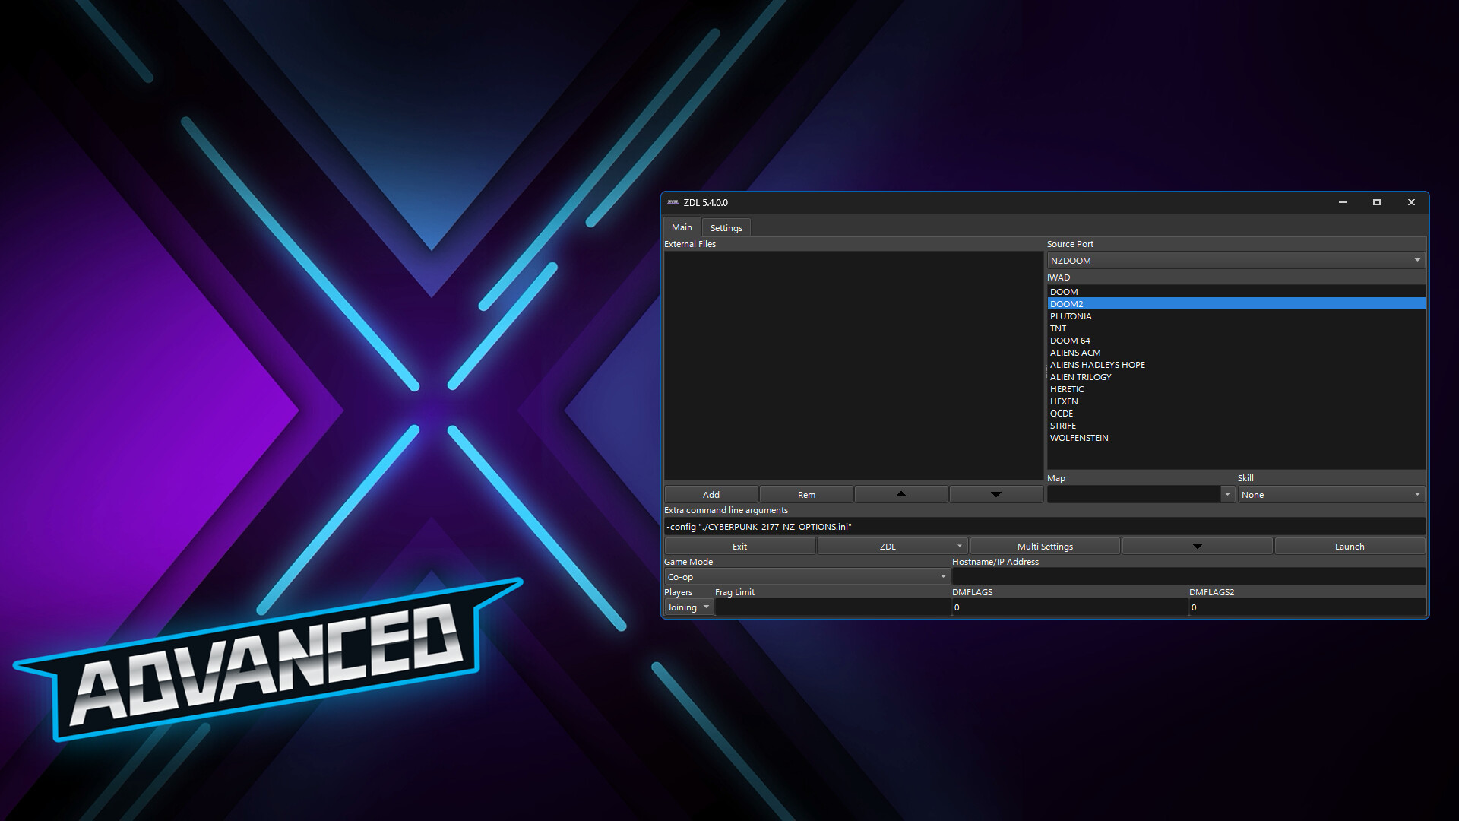1459x821 pixels.
Task: Open the Source Port NZDOOM dropdown
Action: pos(1416,260)
